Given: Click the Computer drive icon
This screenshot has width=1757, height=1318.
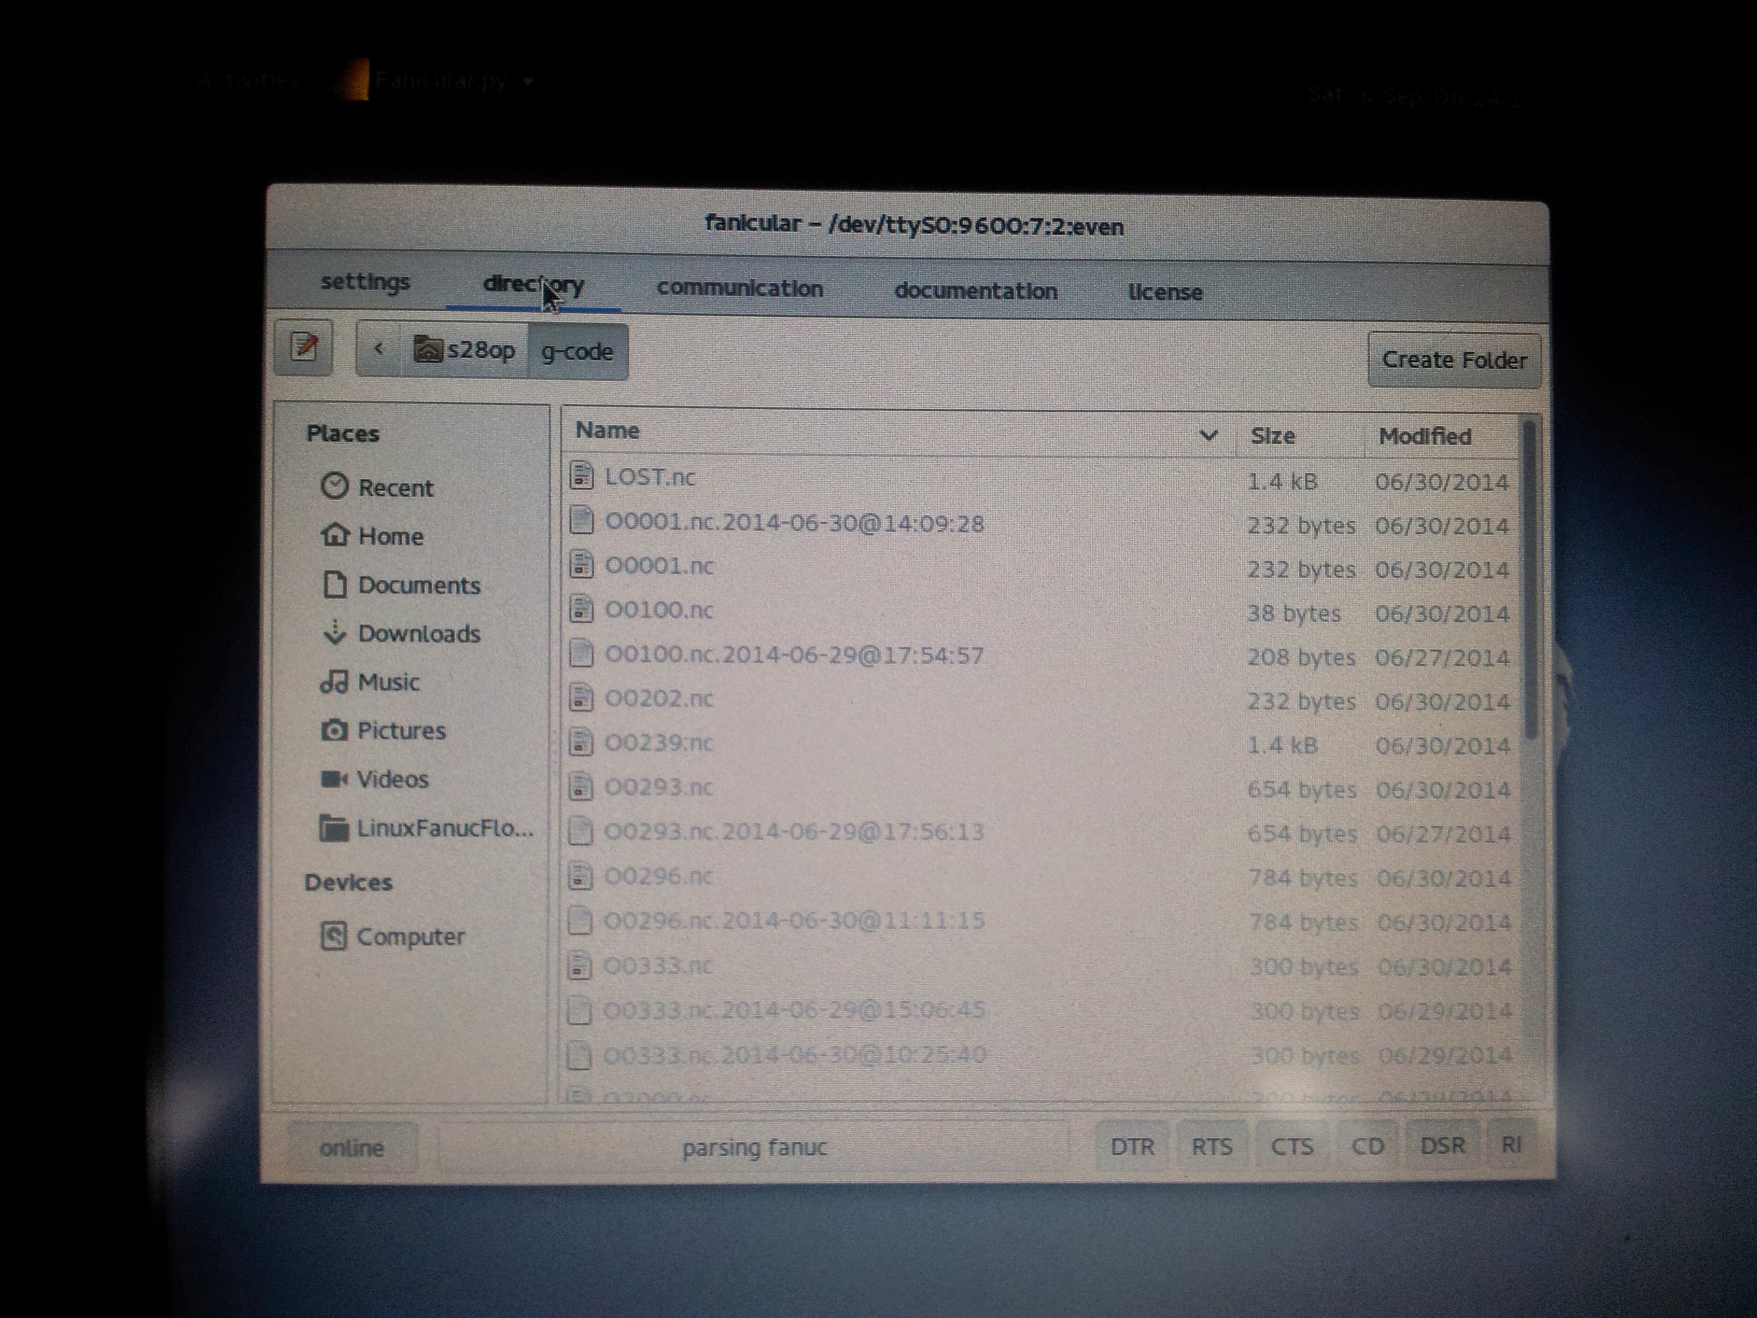Looking at the screenshot, I should pyautogui.click(x=333, y=936).
